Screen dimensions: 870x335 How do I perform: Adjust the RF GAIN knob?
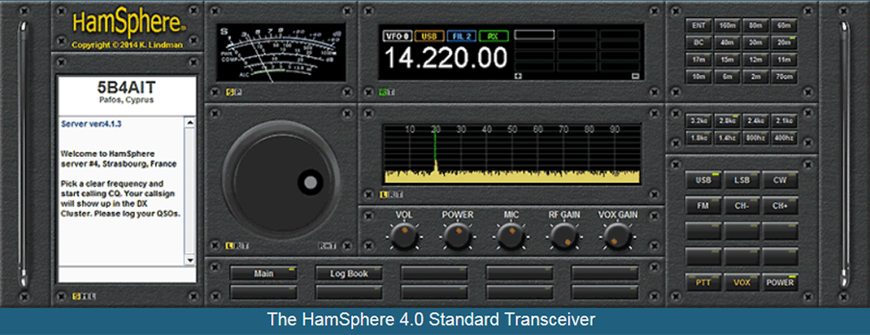pyautogui.click(x=564, y=236)
